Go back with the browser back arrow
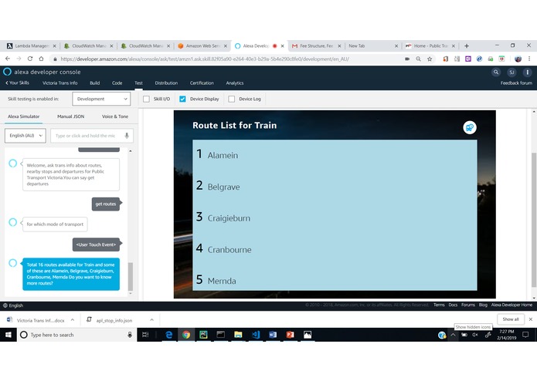Screen dimensions: 537x381 [8, 59]
